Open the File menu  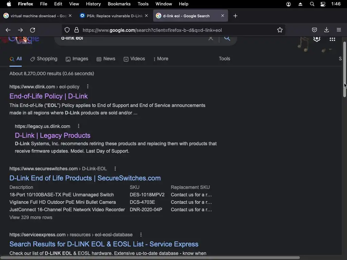(43, 4)
